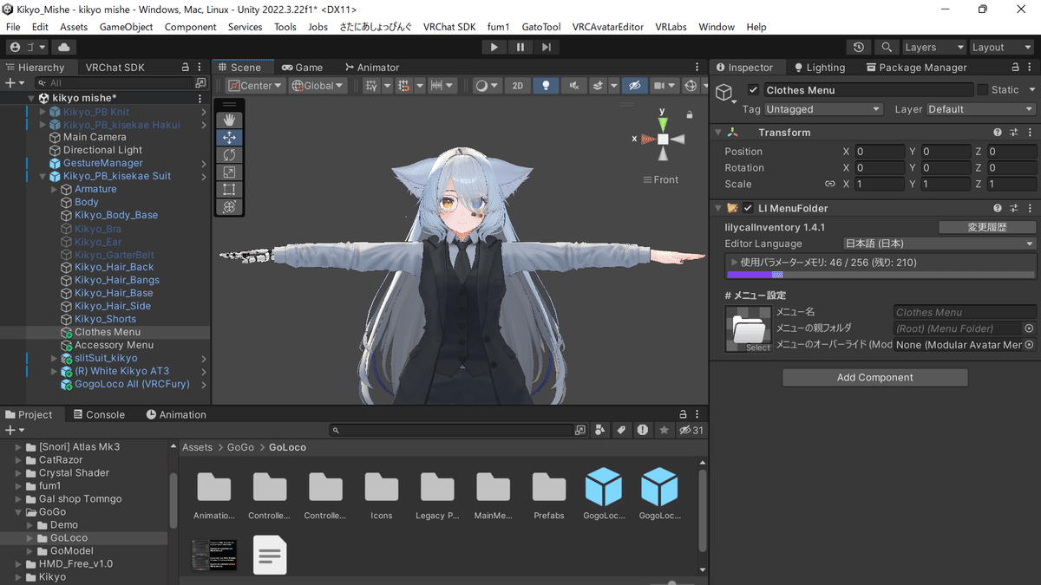1041x585 pixels.
Task: Filter Project search by label icon
Action: [x=621, y=430]
